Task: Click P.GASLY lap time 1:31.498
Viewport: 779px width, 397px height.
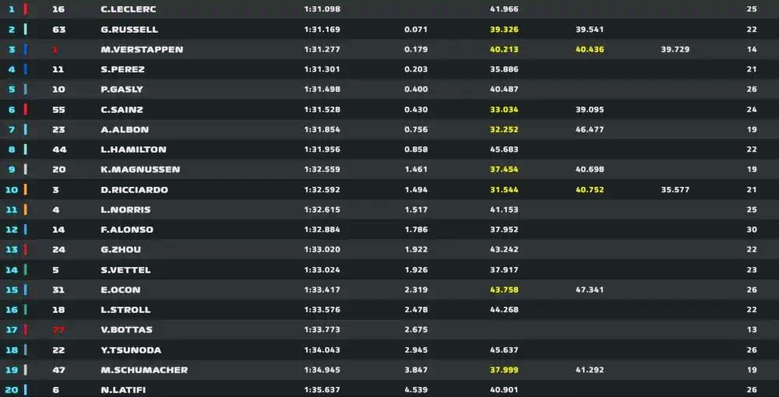Action: [322, 90]
